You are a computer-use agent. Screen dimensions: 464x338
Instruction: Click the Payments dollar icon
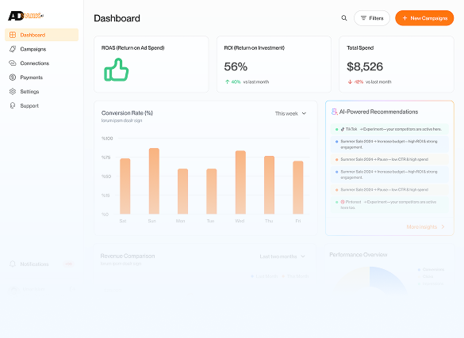point(13,78)
